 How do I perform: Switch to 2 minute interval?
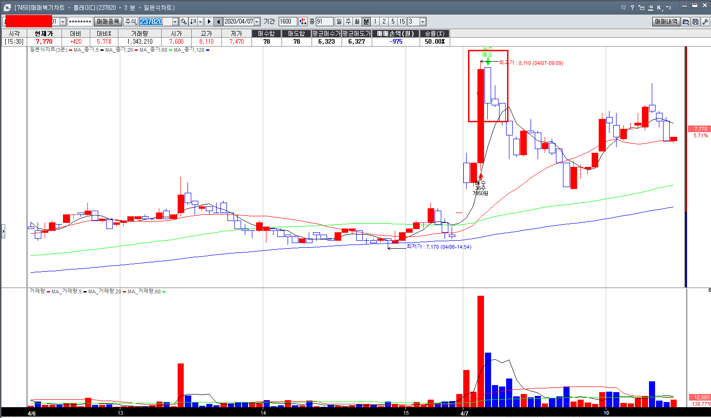point(384,22)
